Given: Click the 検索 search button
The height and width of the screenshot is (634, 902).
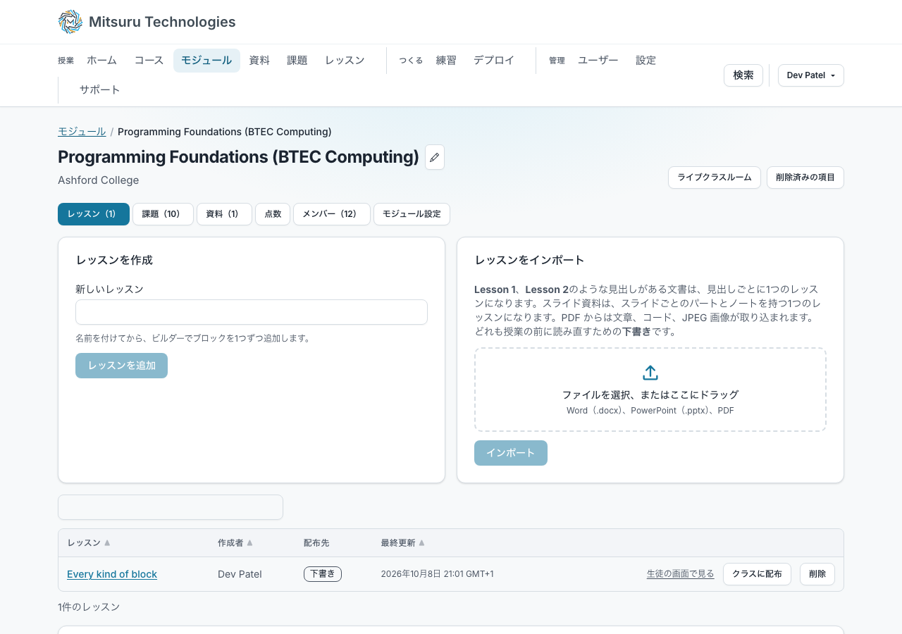Looking at the screenshot, I should [743, 75].
